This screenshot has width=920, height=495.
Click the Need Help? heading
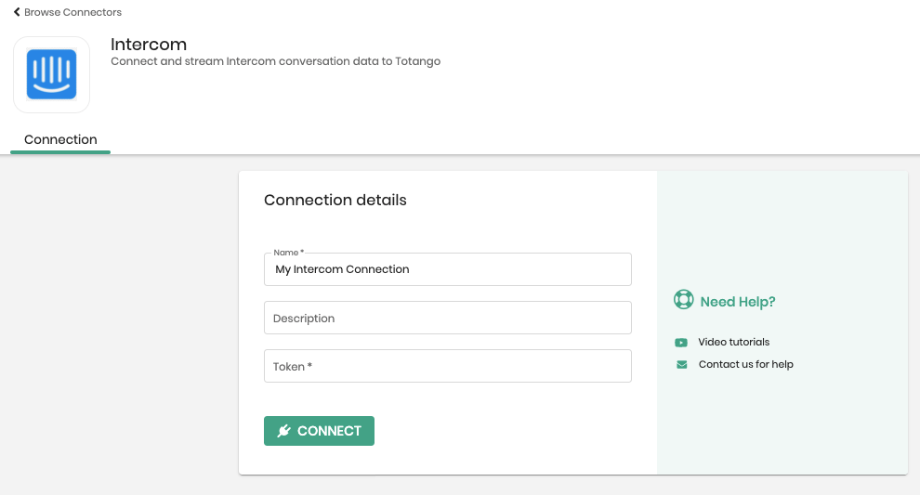pos(738,302)
